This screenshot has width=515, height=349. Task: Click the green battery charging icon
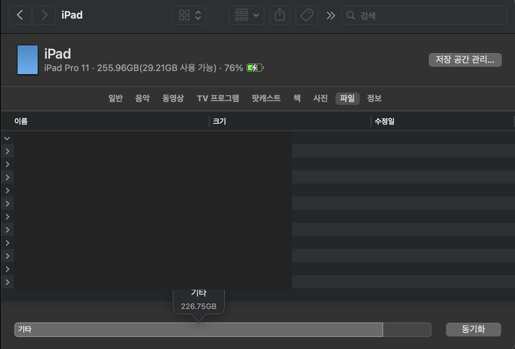coord(255,68)
